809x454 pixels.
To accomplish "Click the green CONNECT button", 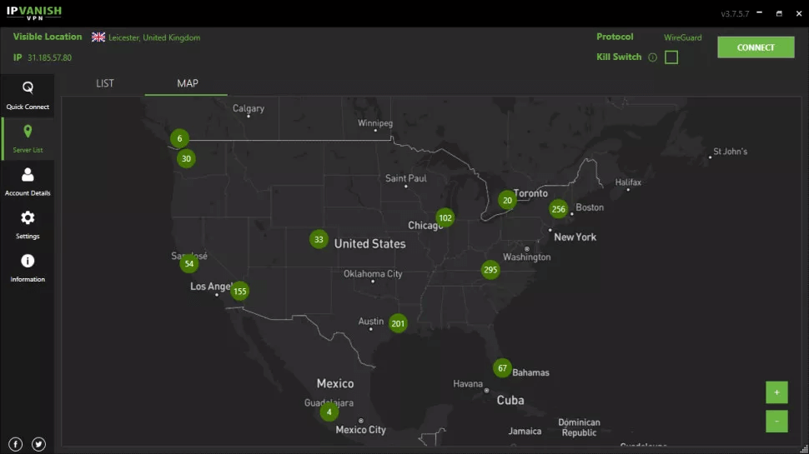I will (x=756, y=47).
